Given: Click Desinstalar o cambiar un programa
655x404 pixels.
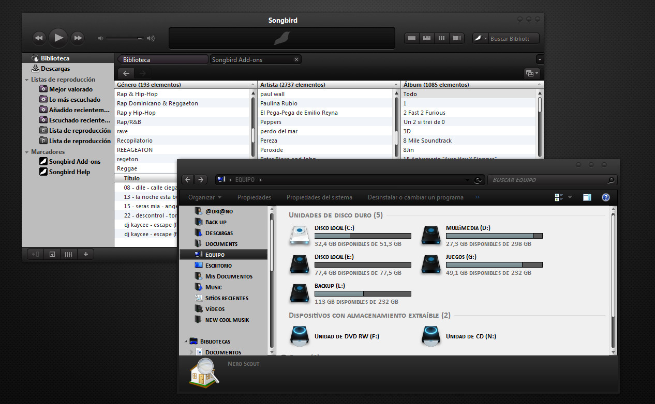Looking at the screenshot, I should coord(415,197).
